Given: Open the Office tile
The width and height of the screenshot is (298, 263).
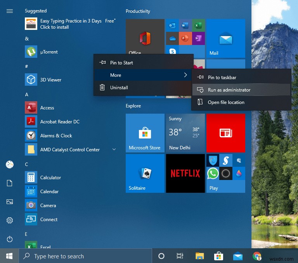Looking at the screenshot, I should [145, 36].
